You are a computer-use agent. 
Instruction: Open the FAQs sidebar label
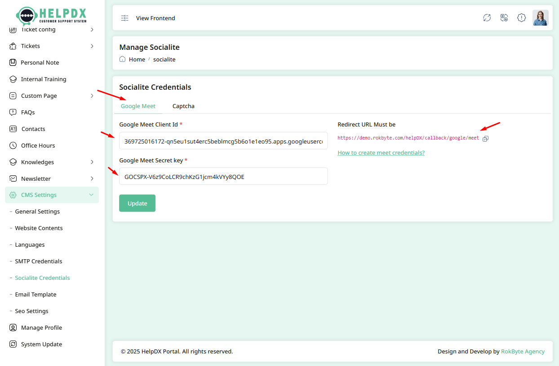(x=28, y=112)
